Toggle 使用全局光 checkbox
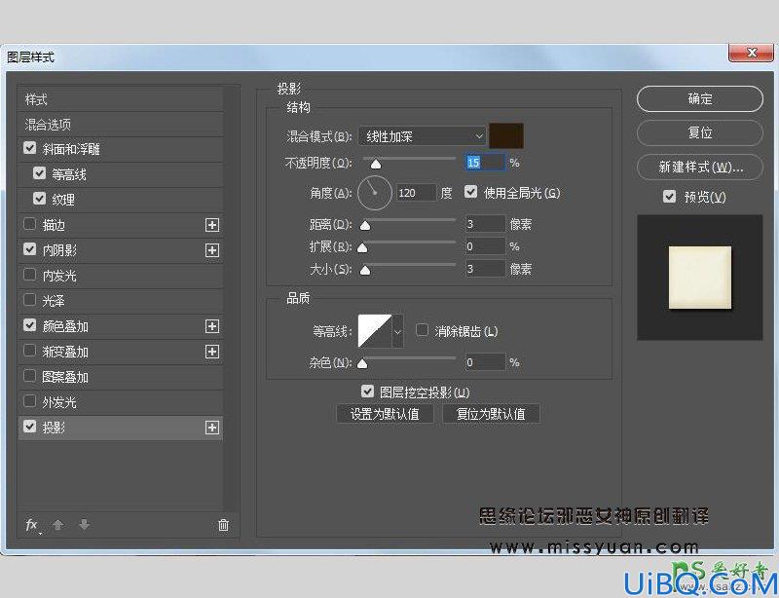 470,192
